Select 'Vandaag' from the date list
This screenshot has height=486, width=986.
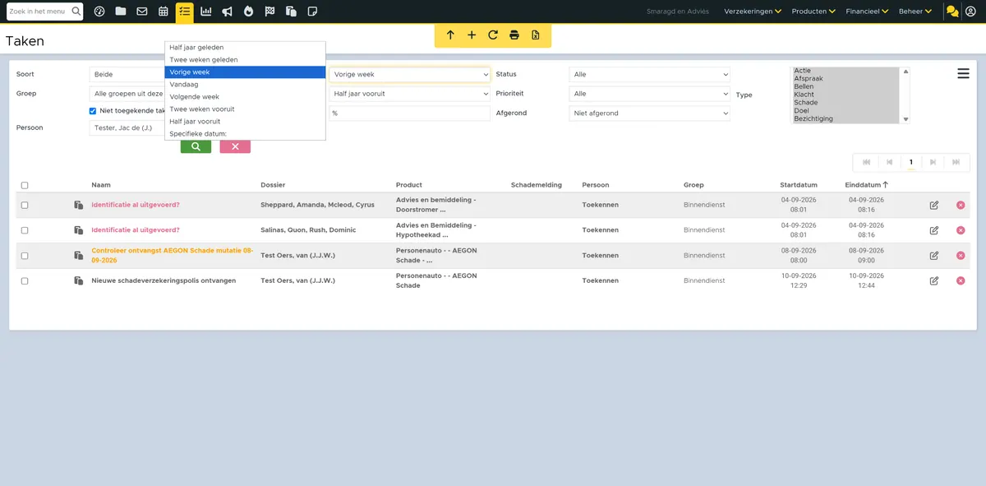(245, 85)
